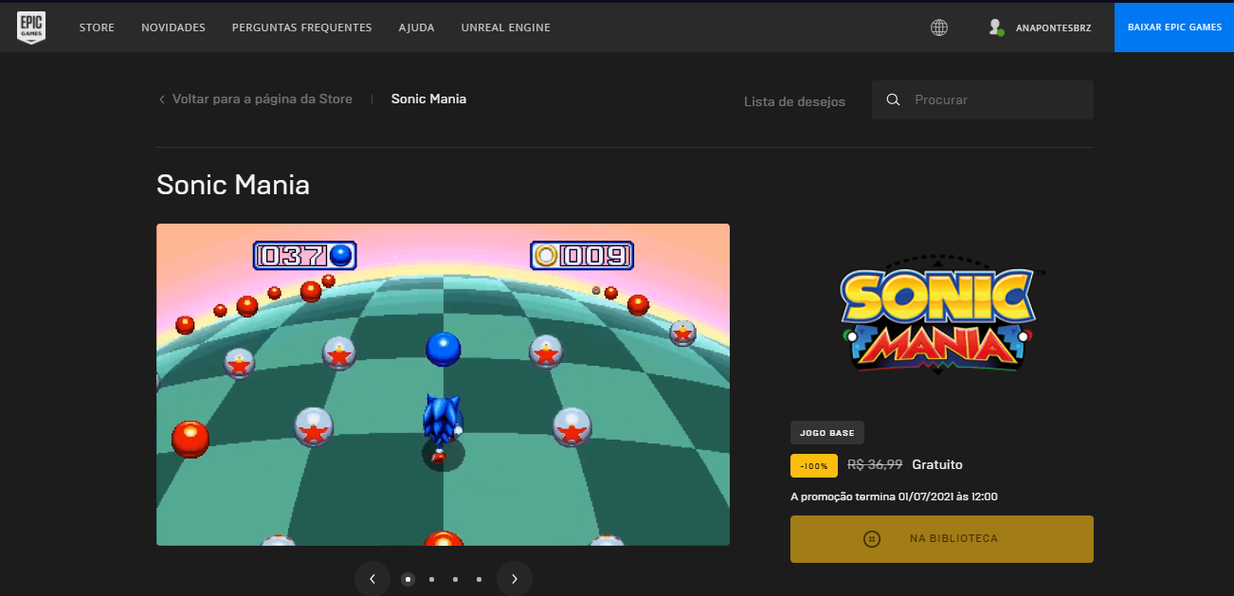Click the back chevron beside Voltar

pos(162,99)
